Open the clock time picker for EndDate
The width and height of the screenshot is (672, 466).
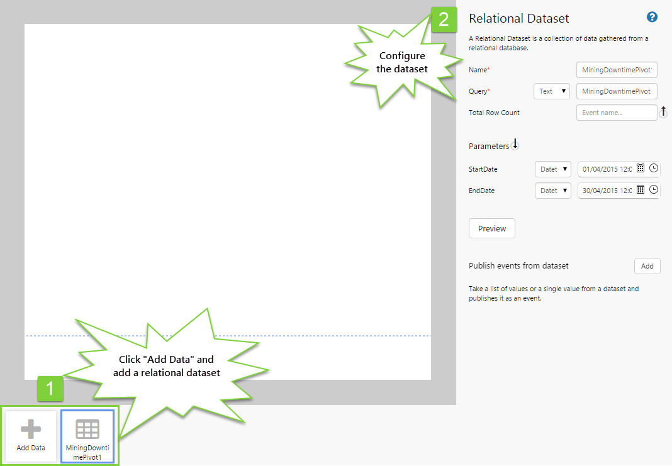[x=654, y=189]
